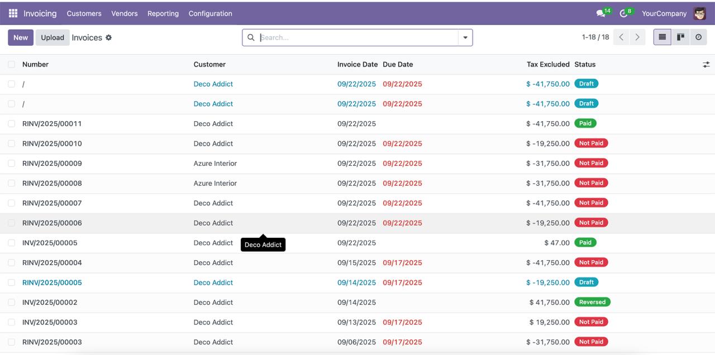Open draft record RINV/2025/00005
Viewport: 715px width, 355px height.
(52, 282)
